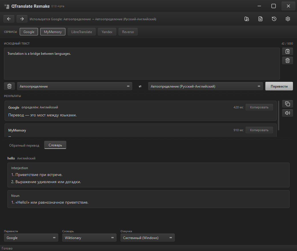The image size is (297, 251).
Task: Click into the source text field
Action: tap(142, 64)
